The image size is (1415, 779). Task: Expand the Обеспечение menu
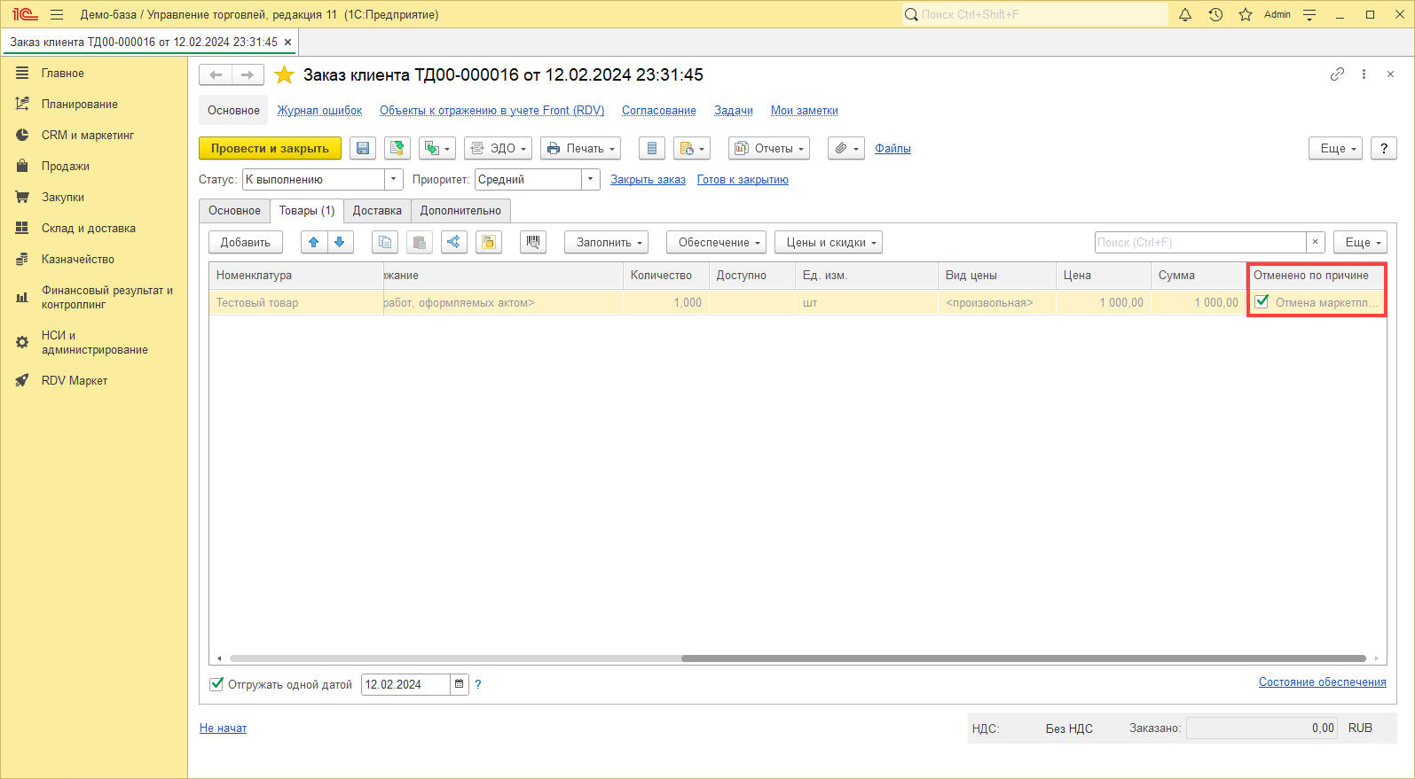click(x=717, y=243)
